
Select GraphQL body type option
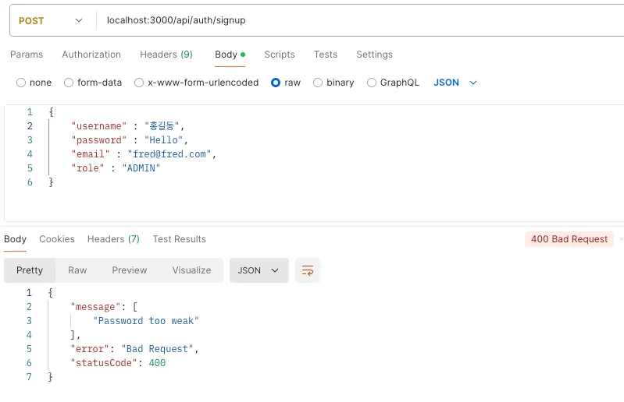click(x=372, y=83)
